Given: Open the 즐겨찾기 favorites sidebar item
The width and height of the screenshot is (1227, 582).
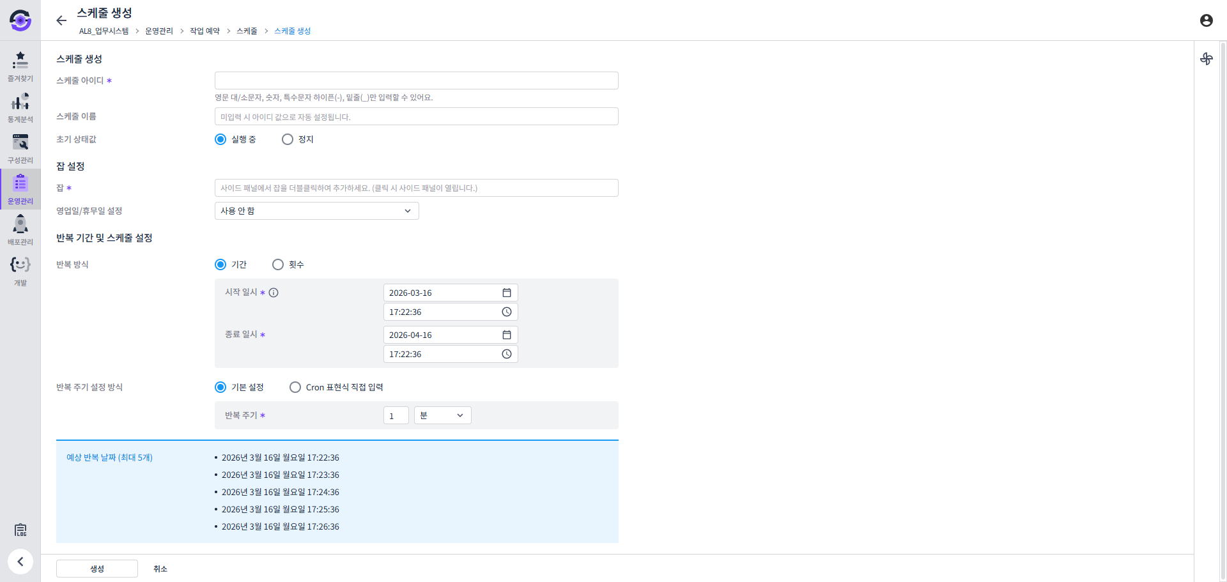Looking at the screenshot, I should [x=20, y=66].
